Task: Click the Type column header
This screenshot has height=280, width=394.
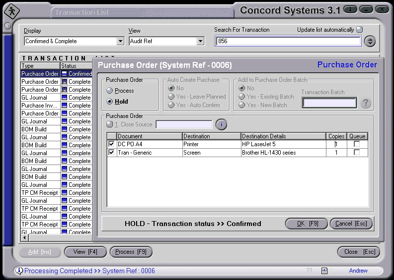Action: 40,66
